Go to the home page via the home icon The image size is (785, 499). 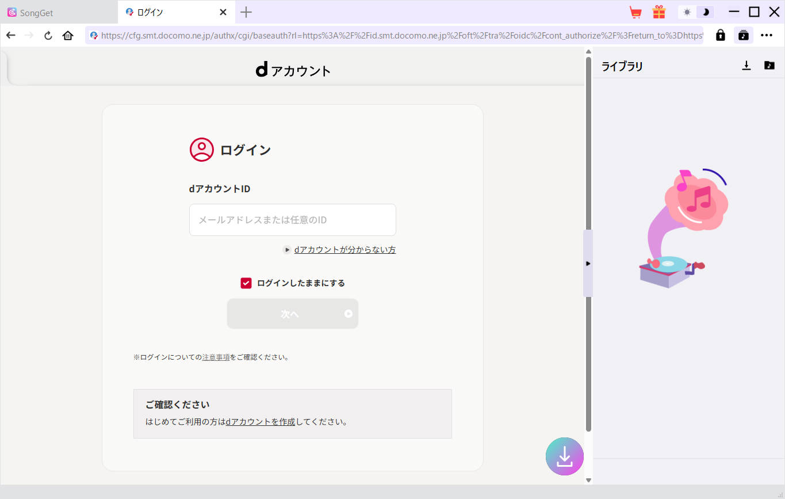pyautogui.click(x=68, y=35)
